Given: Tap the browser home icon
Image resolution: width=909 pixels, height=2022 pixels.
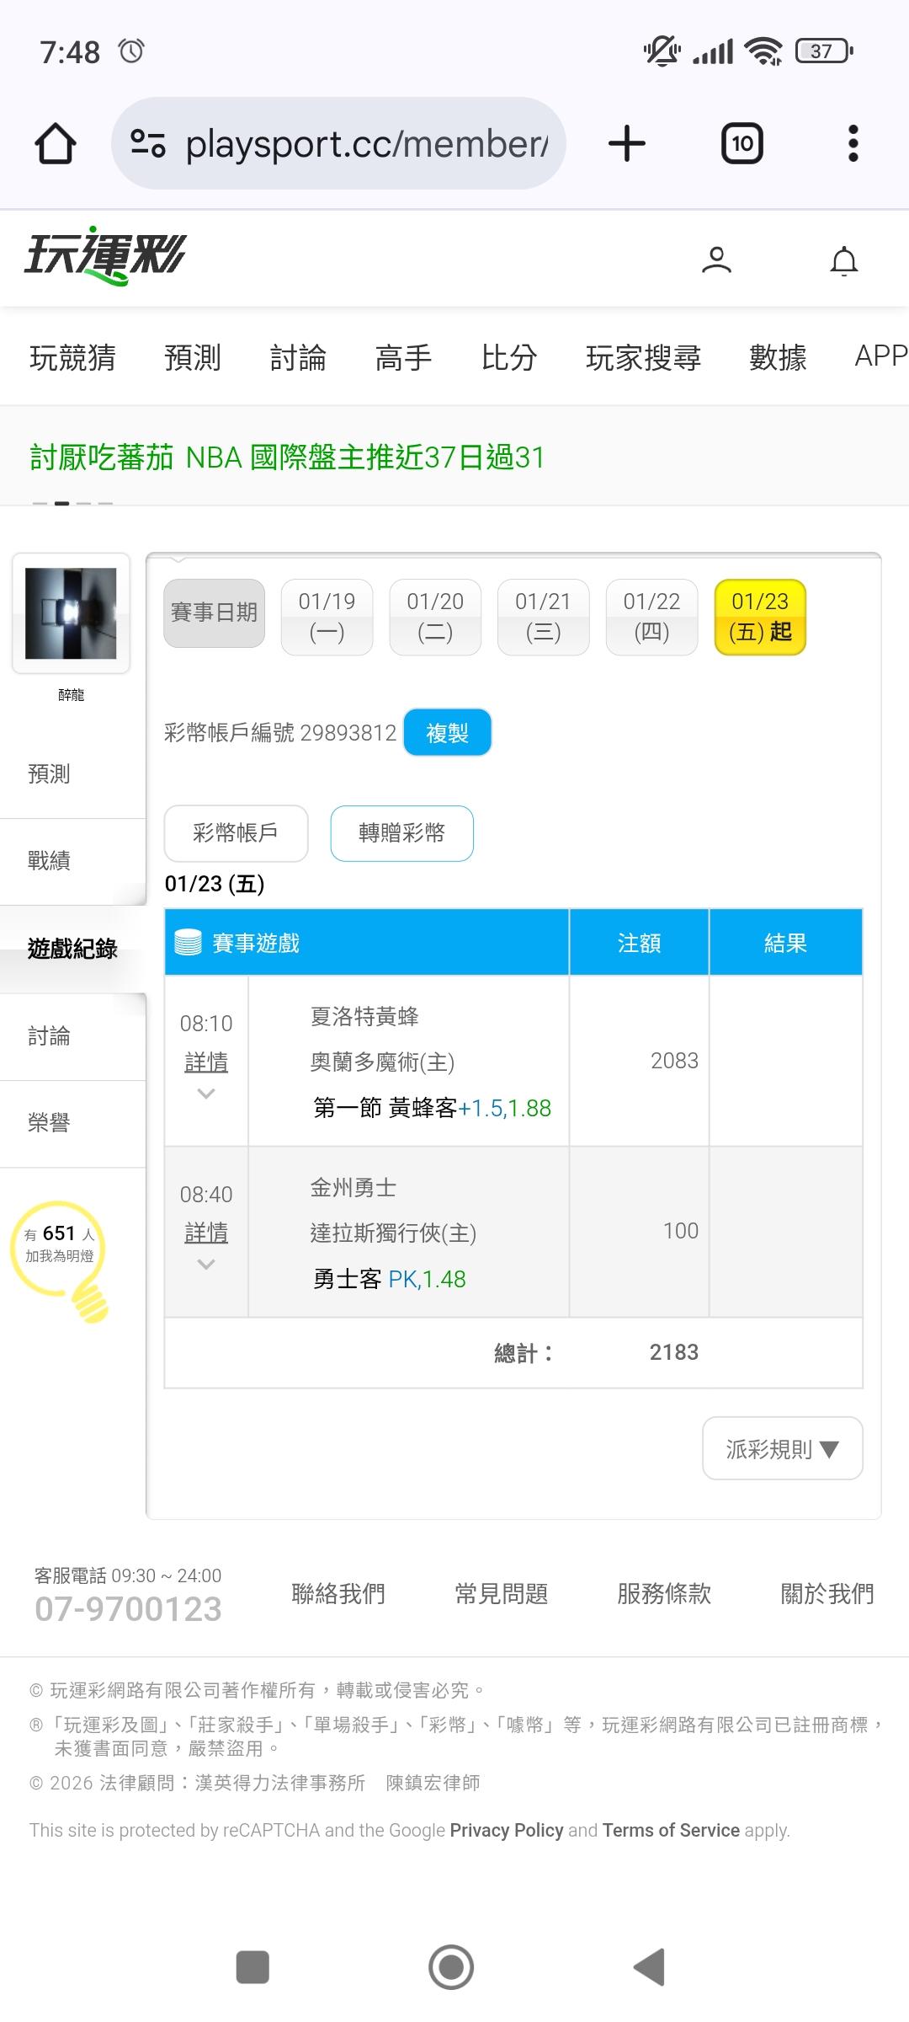Looking at the screenshot, I should (x=56, y=143).
